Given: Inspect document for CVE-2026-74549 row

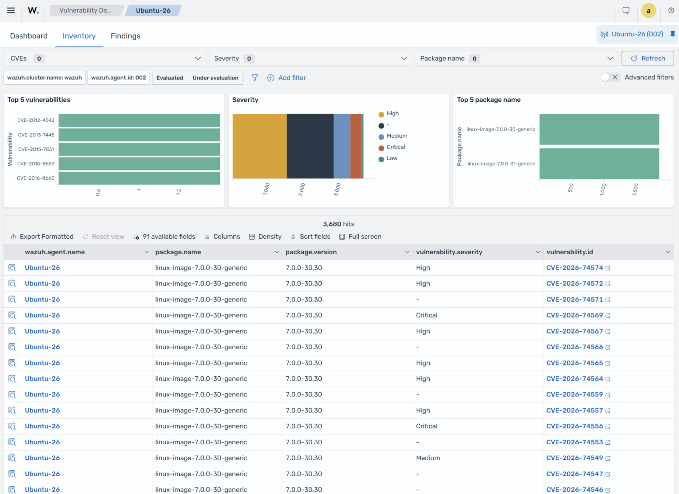Looking at the screenshot, I should click(12, 458).
